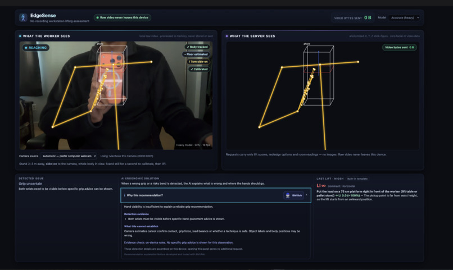Click the Video bytes sent badge in server view
453x270 pixels.
click(399, 47)
